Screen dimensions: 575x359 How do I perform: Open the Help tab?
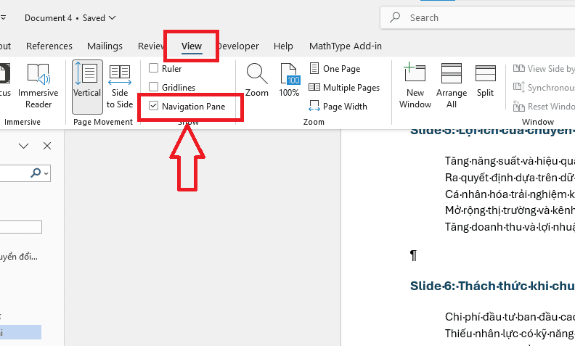tap(283, 46)
